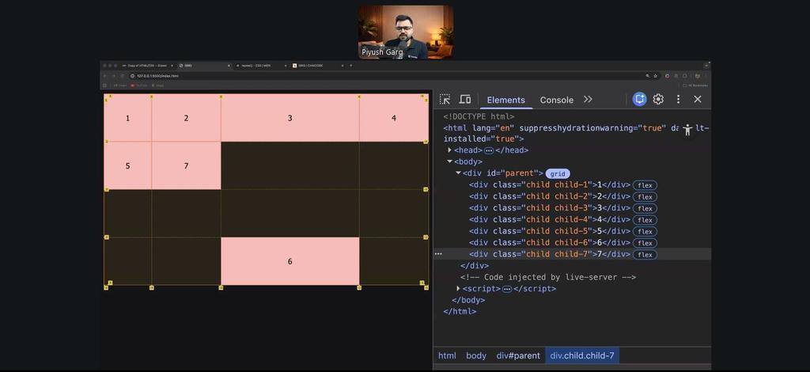
Task: Expand the head element node
Action: coord(449,150)
